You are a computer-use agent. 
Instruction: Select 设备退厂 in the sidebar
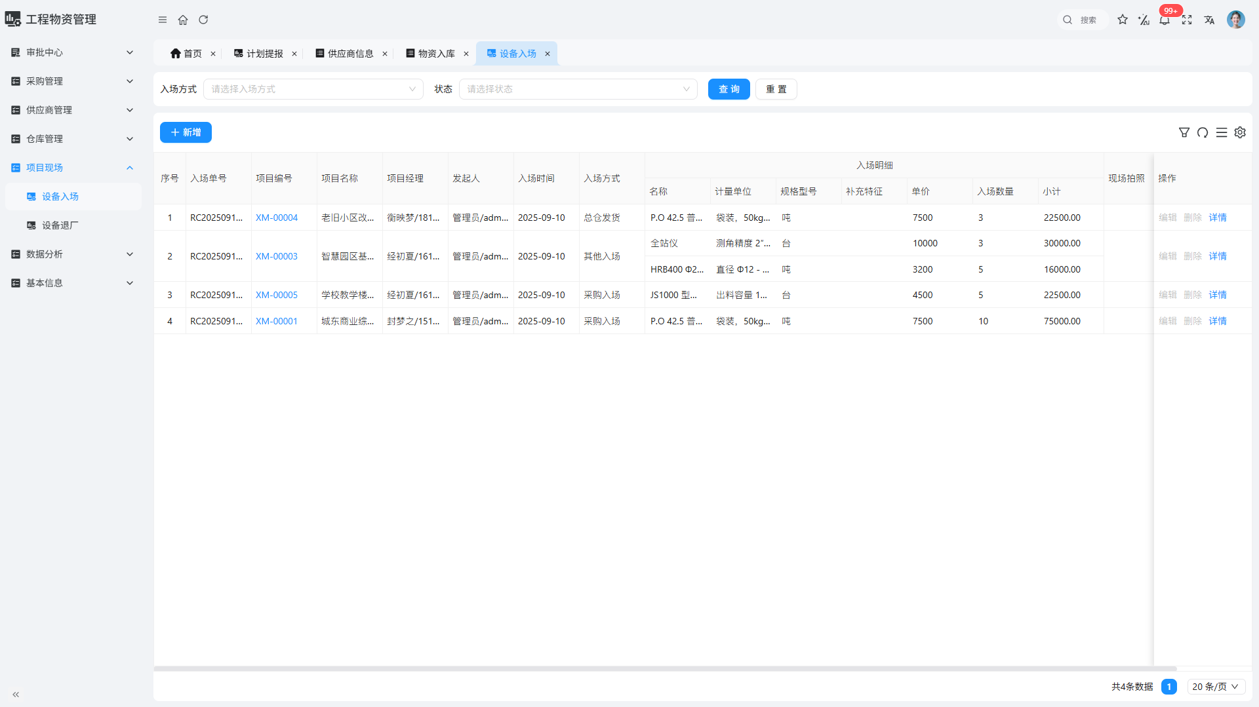(60, 225)
